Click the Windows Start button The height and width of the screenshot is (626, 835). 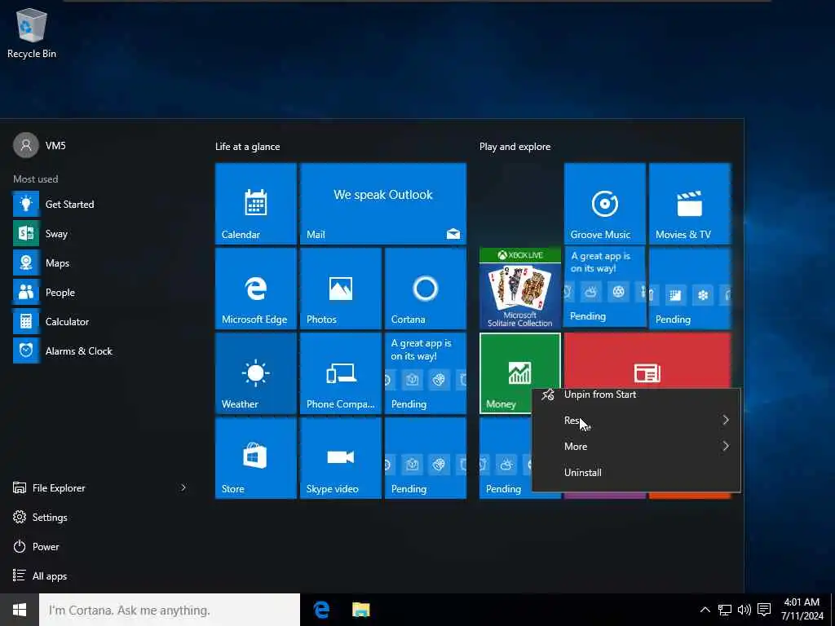tap(20, 610)
